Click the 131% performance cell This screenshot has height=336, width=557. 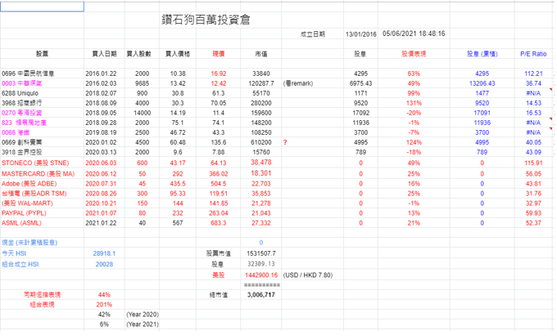tap(414, 103)
